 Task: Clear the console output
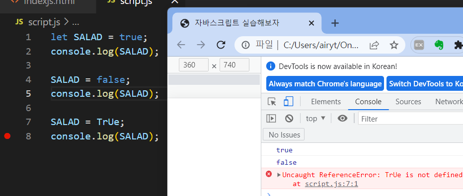click(289, 119)
